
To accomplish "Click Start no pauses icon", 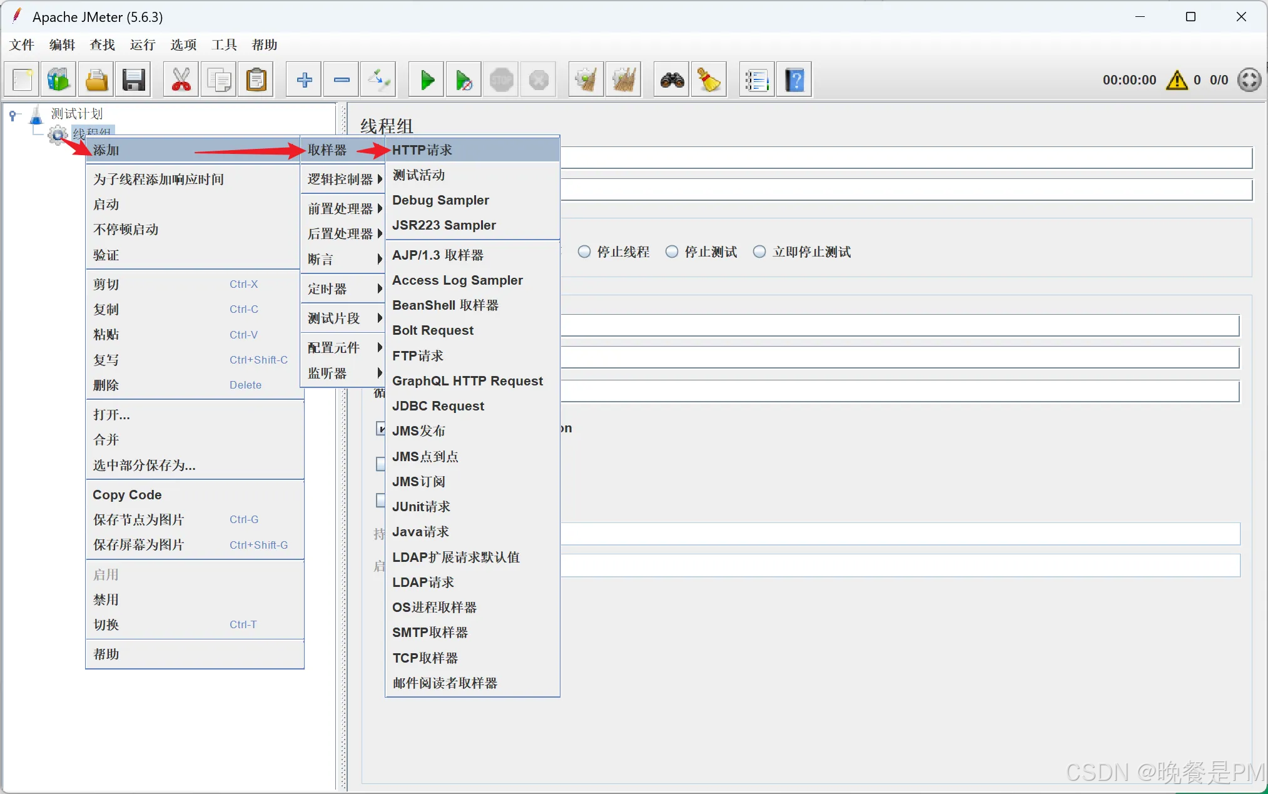I will pyautogui.click(x=464, y=79).
